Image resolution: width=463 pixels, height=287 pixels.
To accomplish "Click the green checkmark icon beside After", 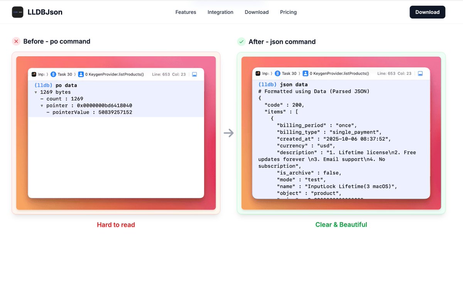I will [241, 42].
